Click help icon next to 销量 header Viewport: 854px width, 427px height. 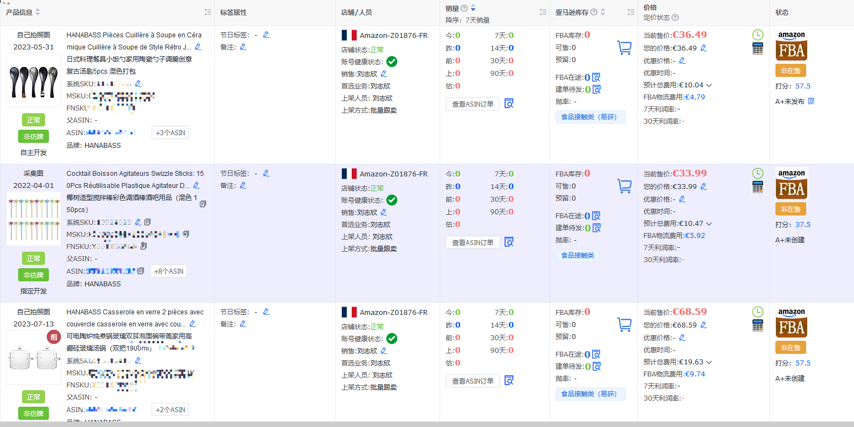[464, 8]
